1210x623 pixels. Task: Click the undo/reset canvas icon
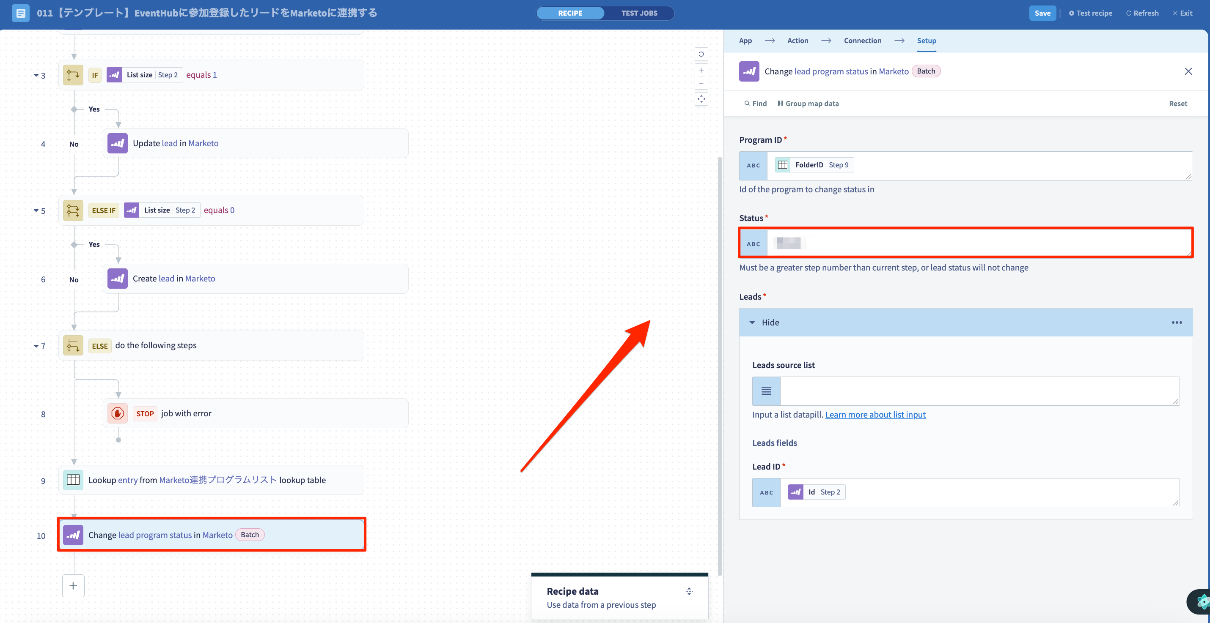[x=701, y=54]
